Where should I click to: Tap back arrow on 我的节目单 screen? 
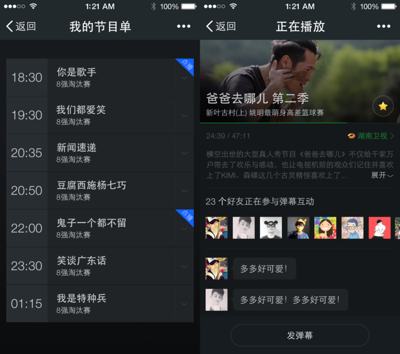(x=21, y=26)
